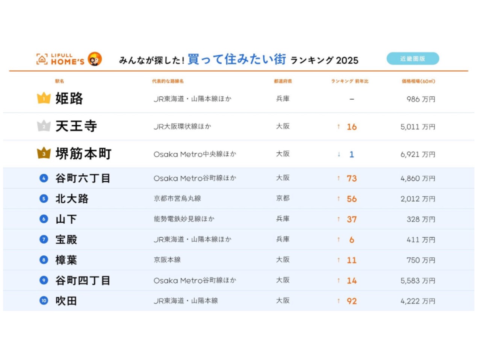The image size is (481, 361).
Task: Click the ランキング前年比 column header
Action: pos(349,81)
